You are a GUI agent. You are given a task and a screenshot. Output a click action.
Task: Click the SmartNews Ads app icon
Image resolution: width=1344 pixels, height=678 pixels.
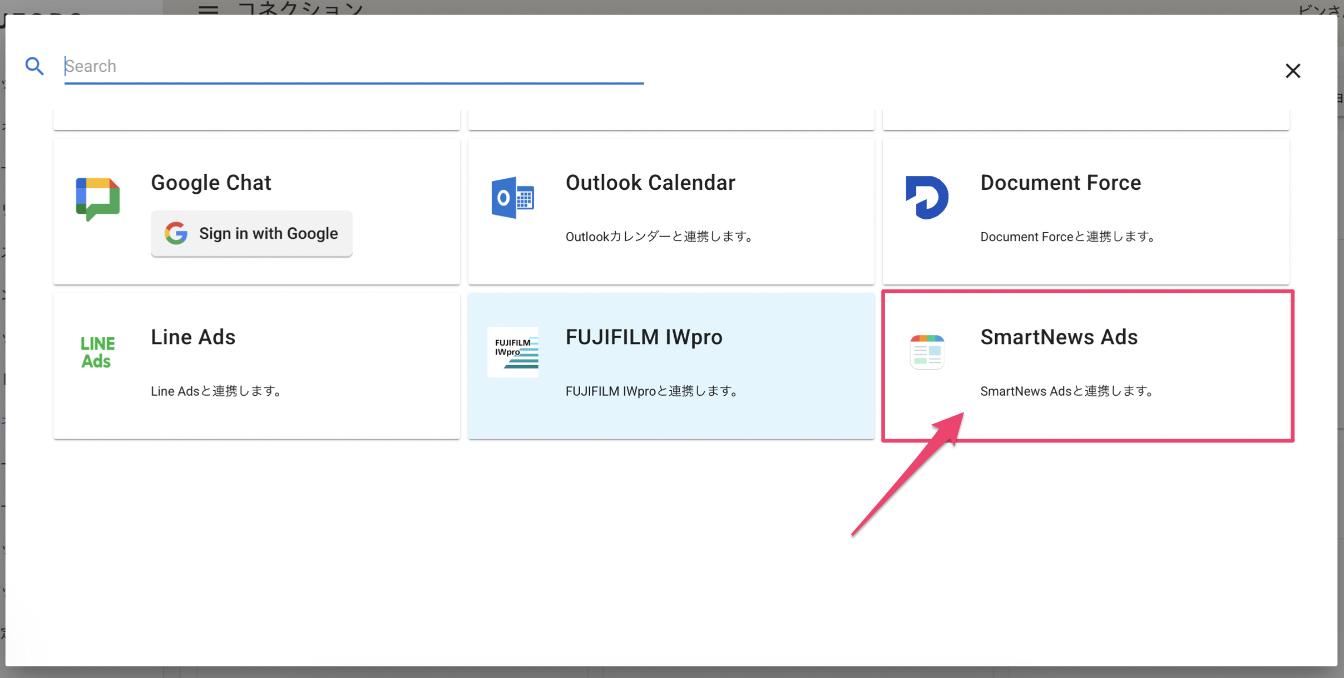[x=927, y=352]
